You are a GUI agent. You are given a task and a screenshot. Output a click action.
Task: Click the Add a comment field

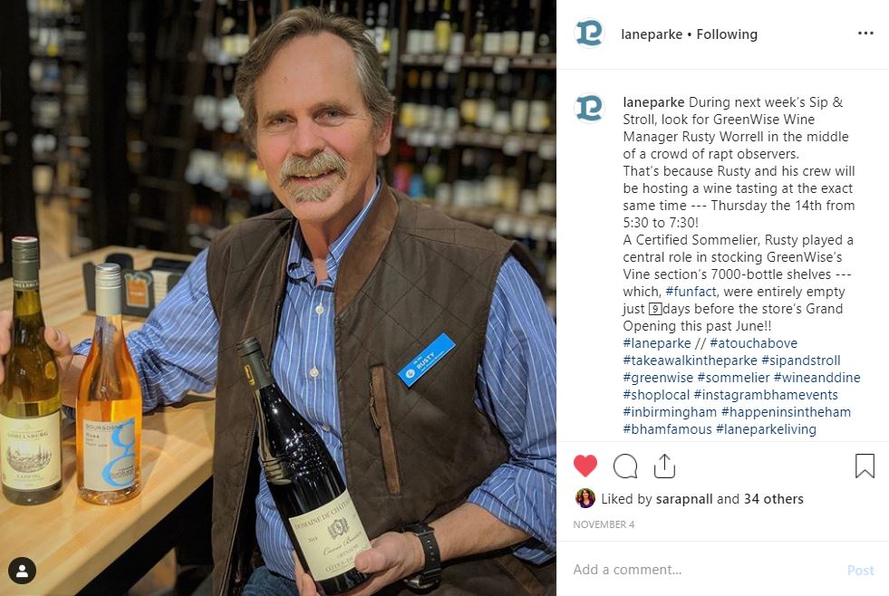point(703,570)
